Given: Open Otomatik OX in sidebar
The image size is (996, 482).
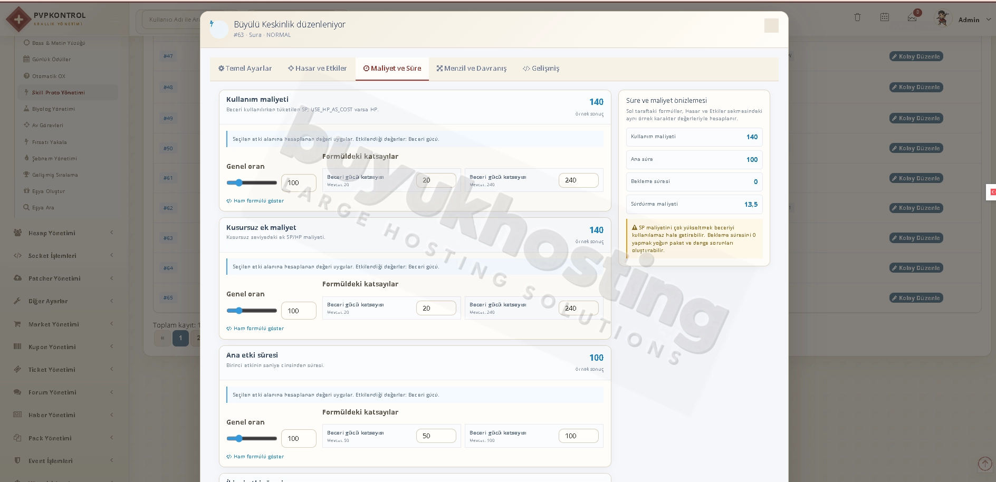Looking at the screenshot, I should [49, 76].
